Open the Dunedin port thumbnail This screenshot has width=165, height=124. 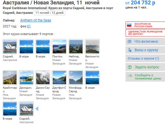coord(26,78)
